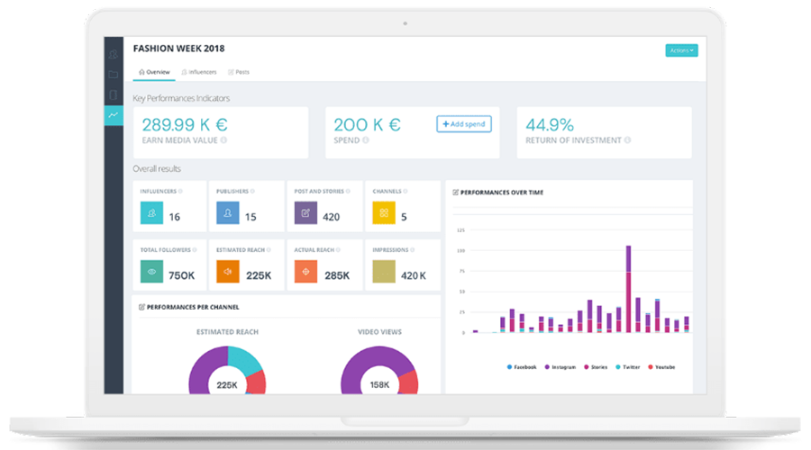
Task: Click the Add spend button
Action: click(x=464, y=124)
